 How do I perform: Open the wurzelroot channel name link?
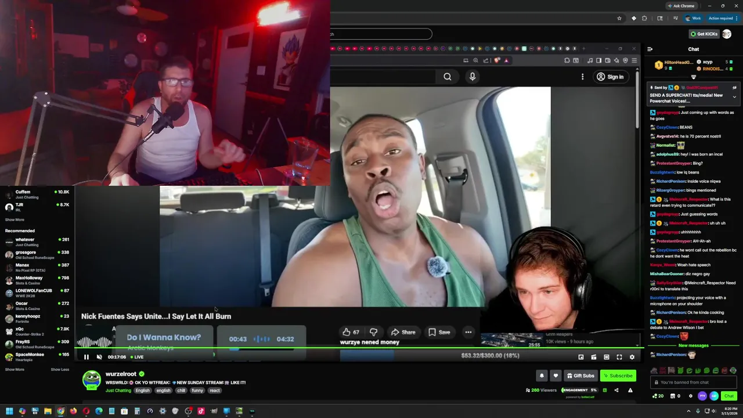pos(121,374)
